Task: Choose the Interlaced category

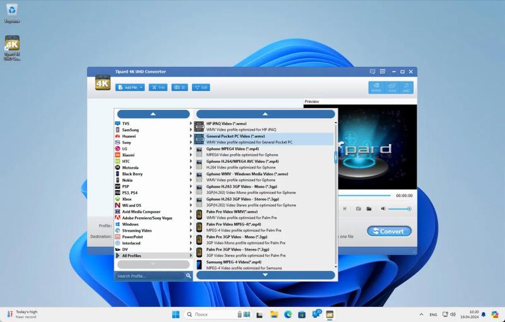Action: pyautogui.click(x=153, y=243)
